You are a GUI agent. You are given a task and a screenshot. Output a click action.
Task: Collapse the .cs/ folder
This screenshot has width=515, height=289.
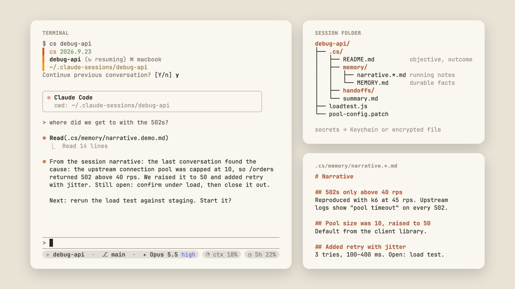click(336, 52)
